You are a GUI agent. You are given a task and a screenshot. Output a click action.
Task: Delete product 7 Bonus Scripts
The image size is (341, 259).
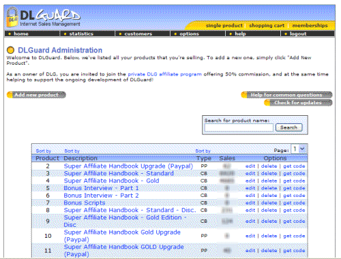[x=269, y=202]
